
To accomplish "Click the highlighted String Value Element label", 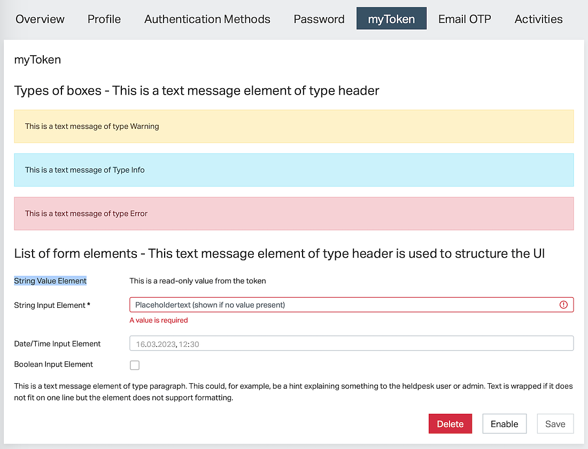I will (x=50, y=281).
